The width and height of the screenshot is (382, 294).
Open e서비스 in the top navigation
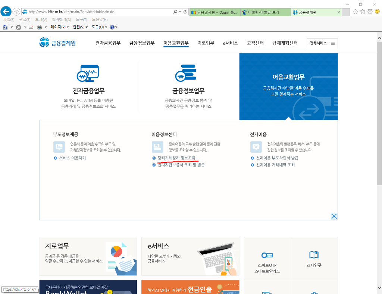[231, 43]
